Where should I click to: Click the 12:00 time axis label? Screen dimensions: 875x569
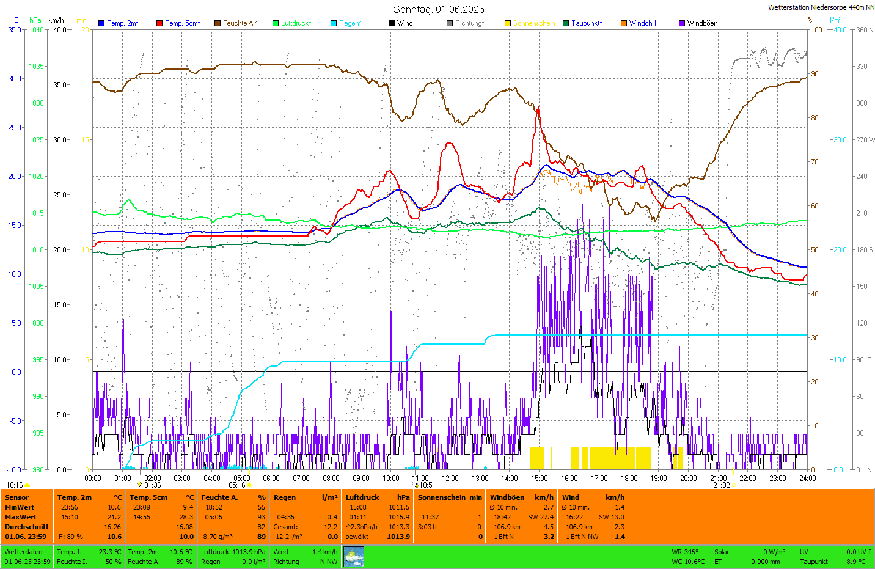click(450, 479)
